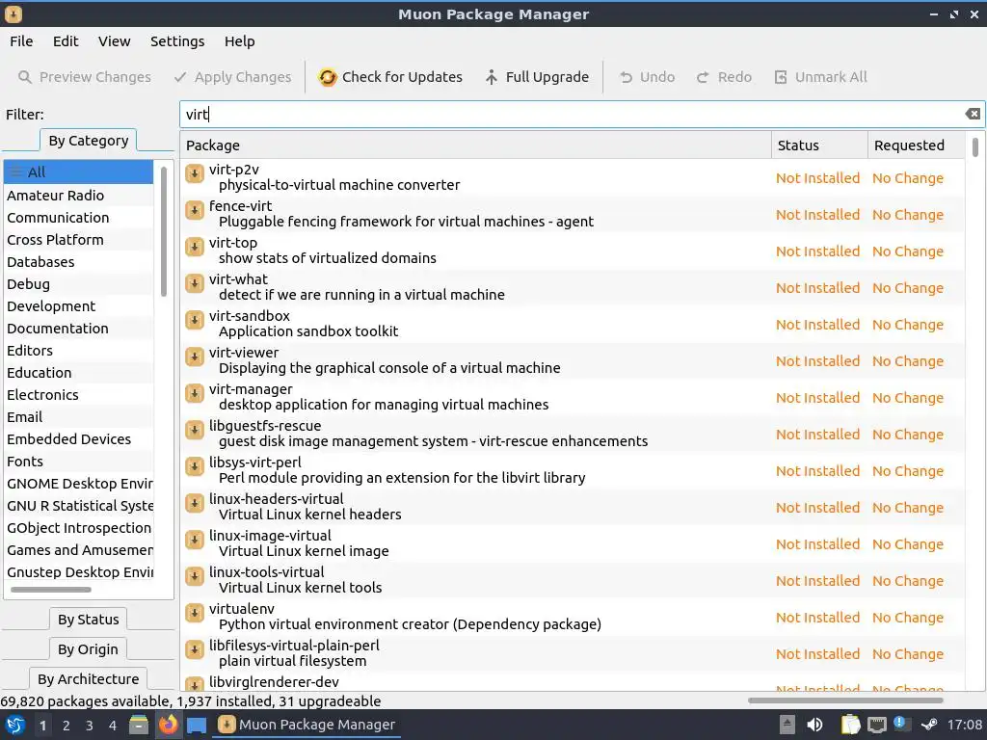Click the Check for Updates toolbar button
The width and height of the screenshot is (987, 740).
(x=390, y=77)
